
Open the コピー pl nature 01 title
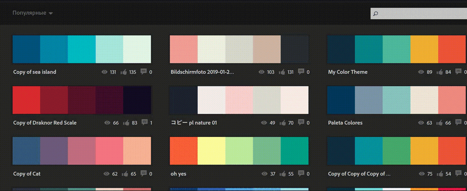pyautogui.click(x=194, y=123)
